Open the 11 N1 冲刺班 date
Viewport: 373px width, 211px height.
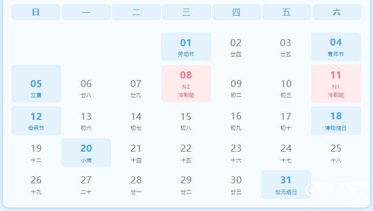point(336,84)
